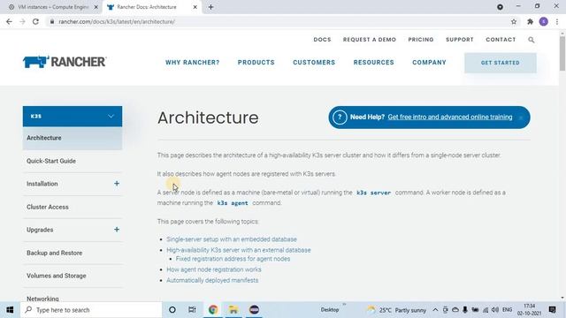Open the taskbar clock and date
Screen dimensions: 566x318
(x=529, y=310)
